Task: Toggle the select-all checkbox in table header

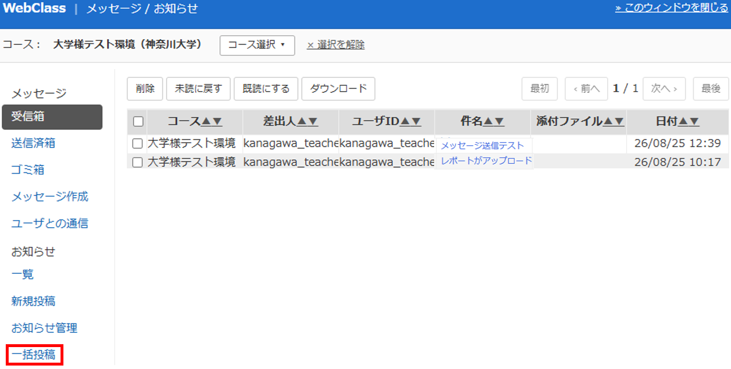Action: 138,122
